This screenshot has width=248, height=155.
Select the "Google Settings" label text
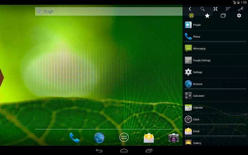[202, 60]
